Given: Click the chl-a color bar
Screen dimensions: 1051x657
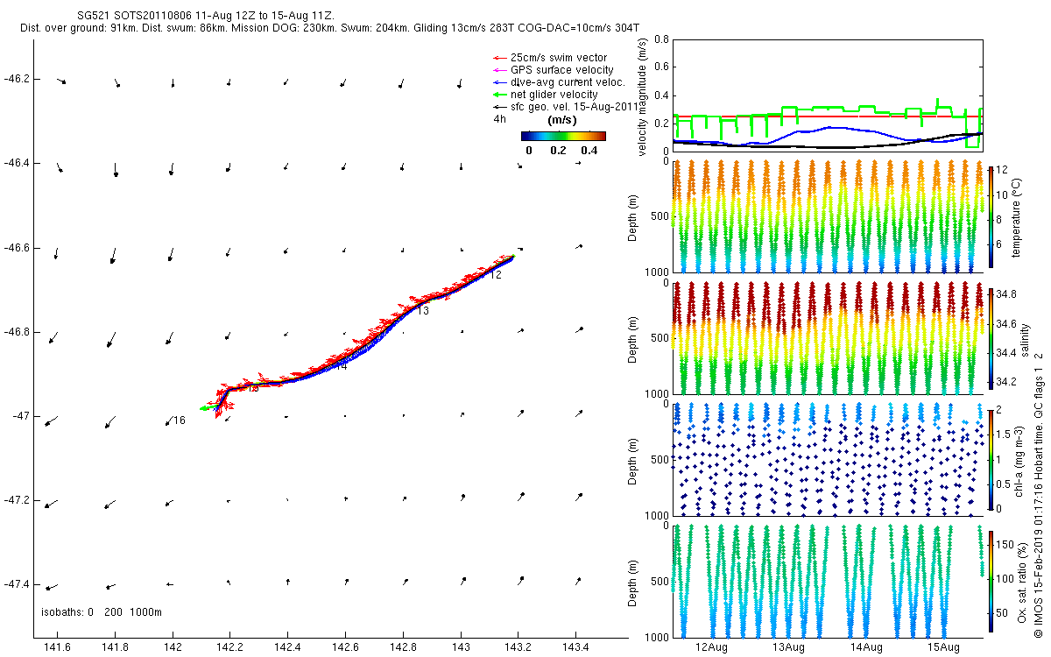Looking at the screenshot, I should pyautogui.click(x=991, y=459).
